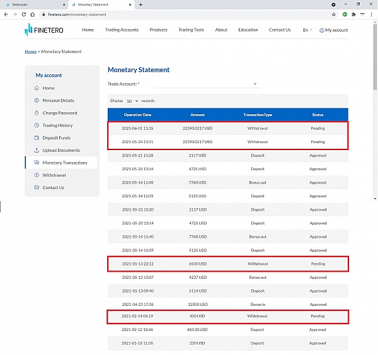Click the Home breadcrumb link
378x355 pixels.
click(x=31, y=52)
